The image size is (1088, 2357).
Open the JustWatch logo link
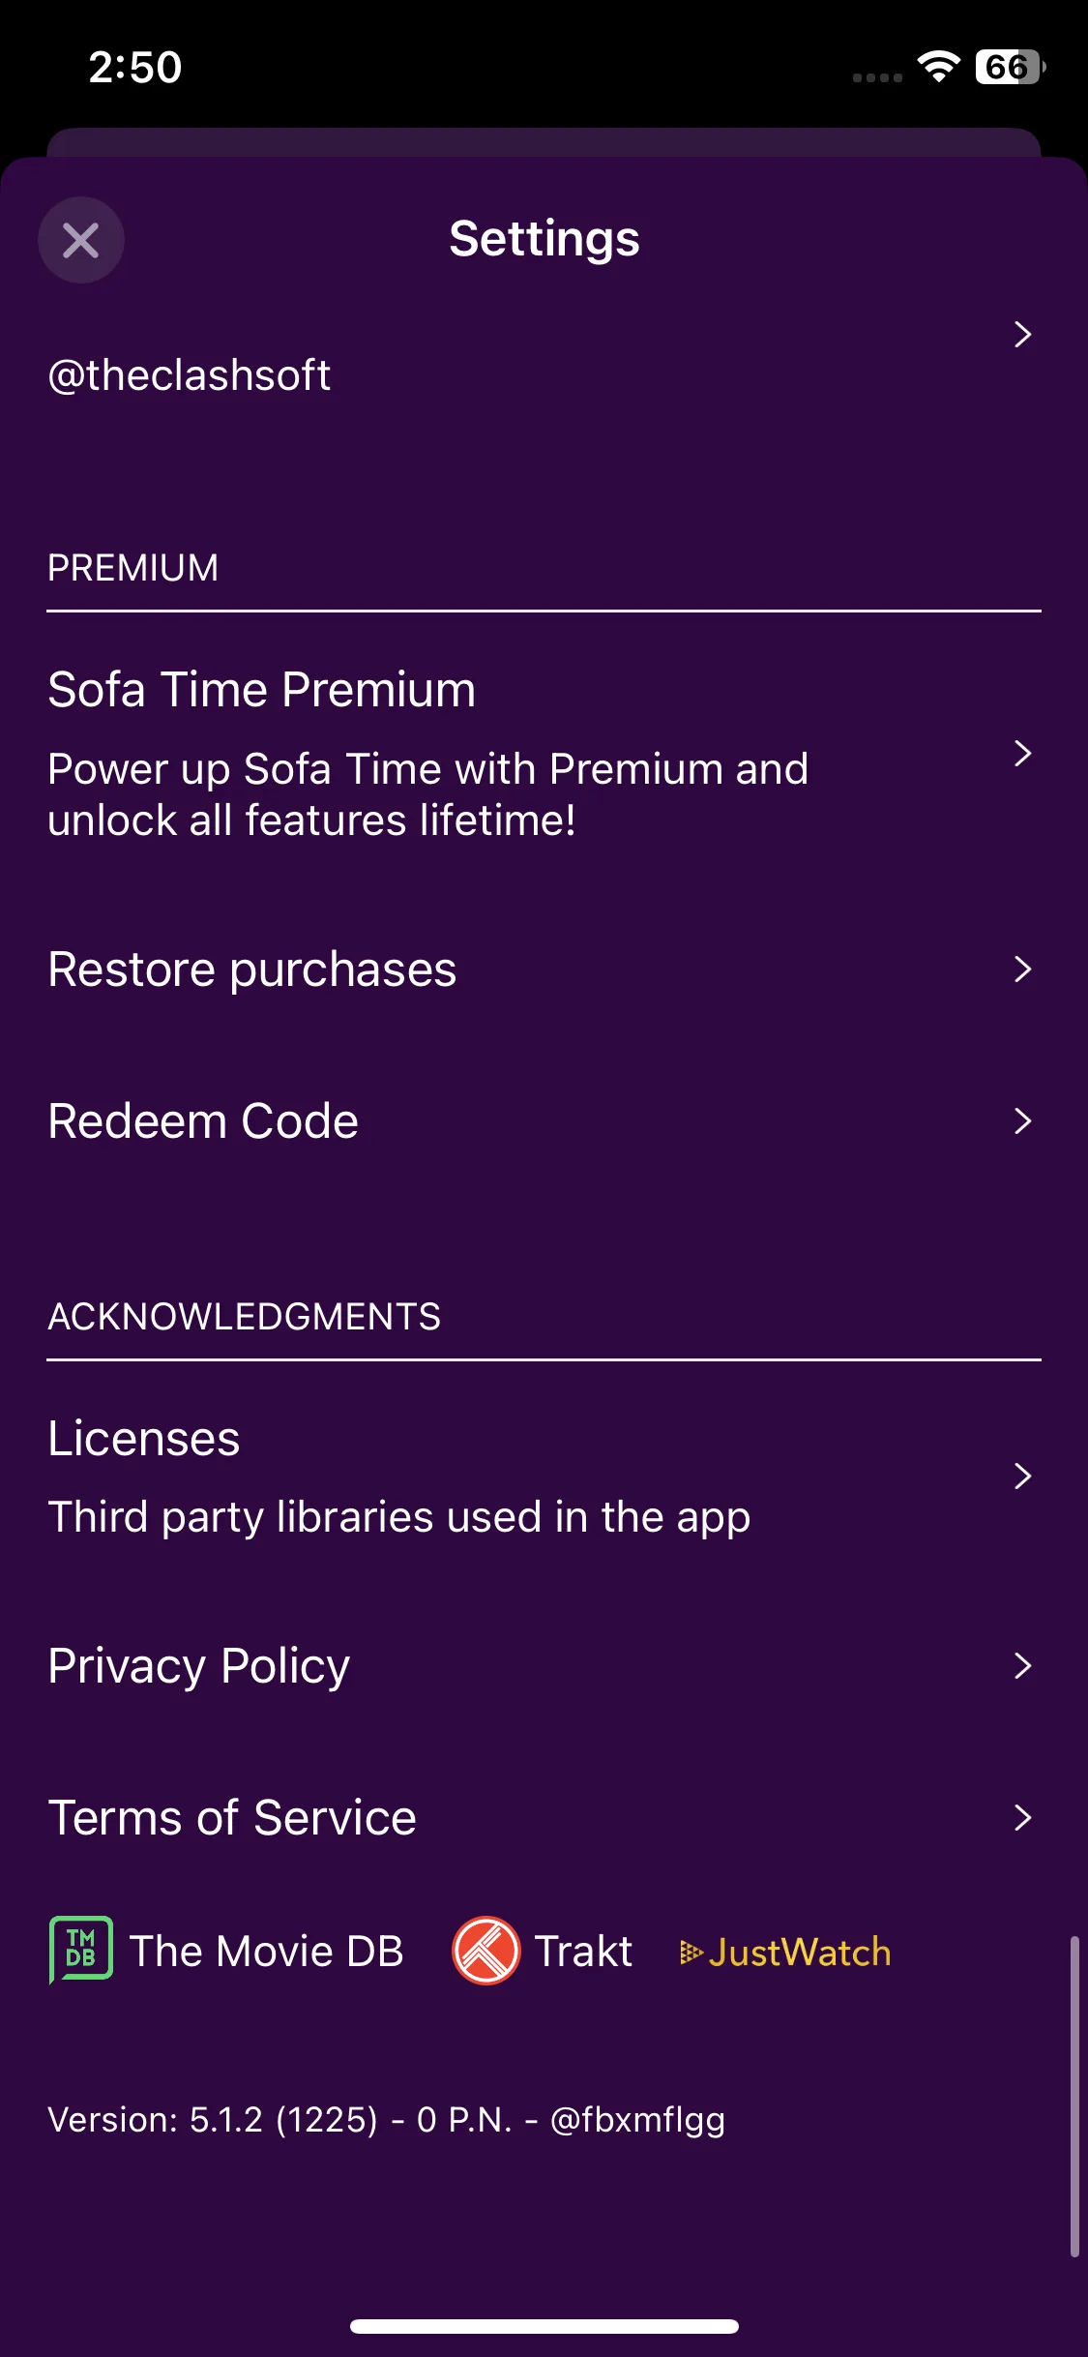[785, 1953]
